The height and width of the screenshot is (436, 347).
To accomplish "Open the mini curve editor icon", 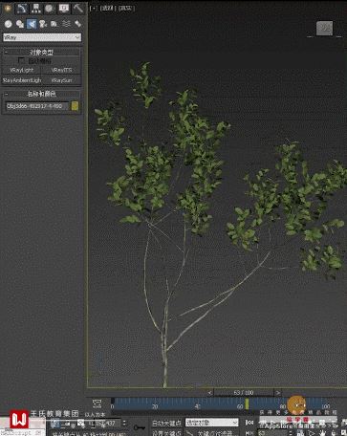I will tap(97, 403).
